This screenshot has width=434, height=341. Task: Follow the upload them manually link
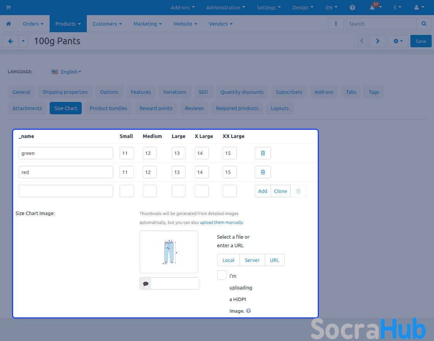pyautogui.click(x=222, y=223)
